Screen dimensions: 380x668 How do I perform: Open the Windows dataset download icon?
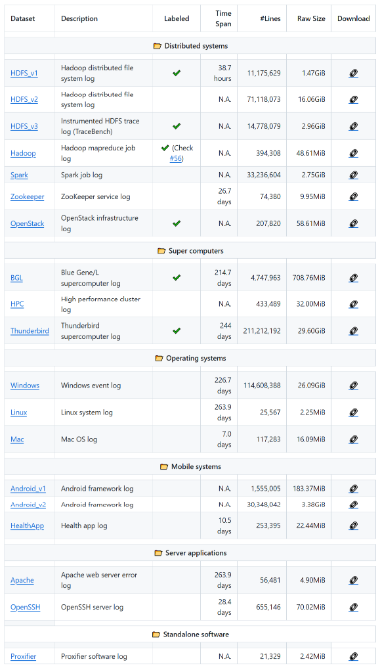pos(353,386)
